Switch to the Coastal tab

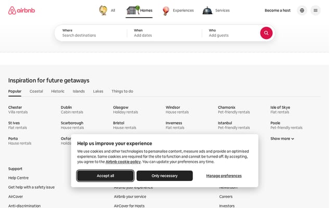(36, 92)
